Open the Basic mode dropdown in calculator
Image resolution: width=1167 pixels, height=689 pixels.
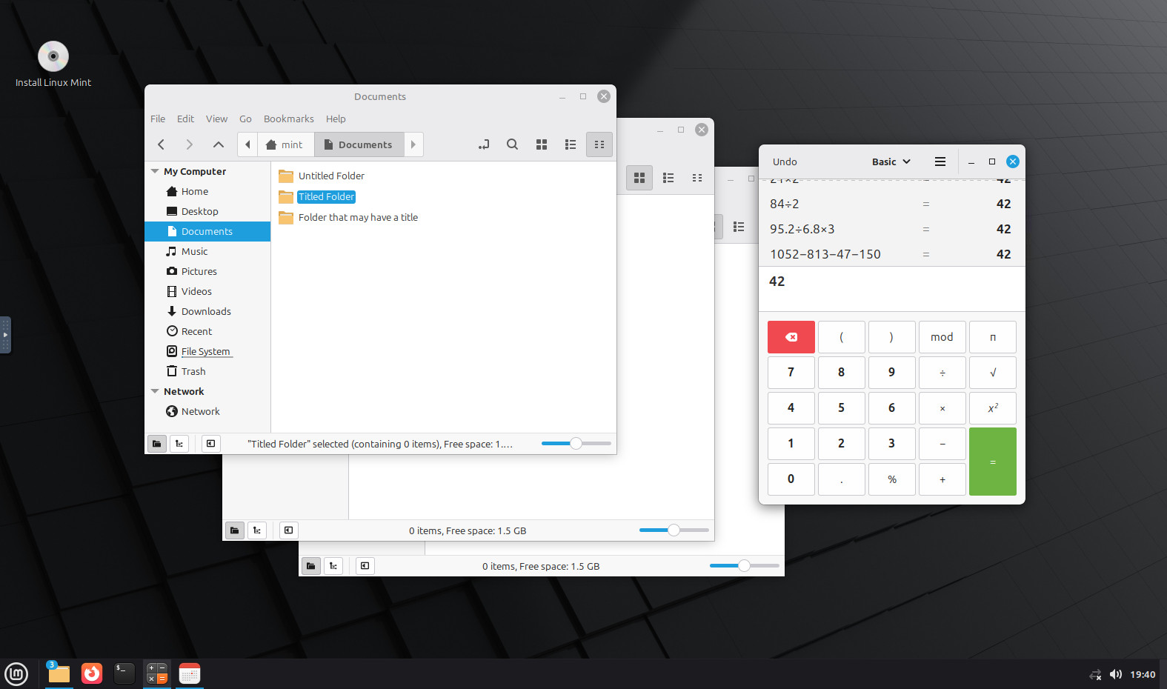[x=891, y=162]
